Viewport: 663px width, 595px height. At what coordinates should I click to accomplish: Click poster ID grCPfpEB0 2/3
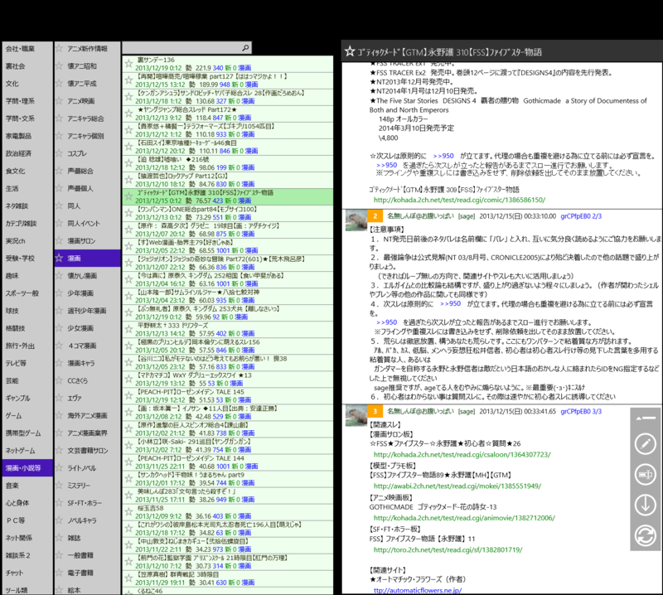point(581,216)
